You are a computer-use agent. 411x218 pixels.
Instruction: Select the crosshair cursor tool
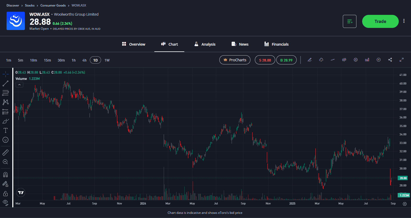coord(5,74)
